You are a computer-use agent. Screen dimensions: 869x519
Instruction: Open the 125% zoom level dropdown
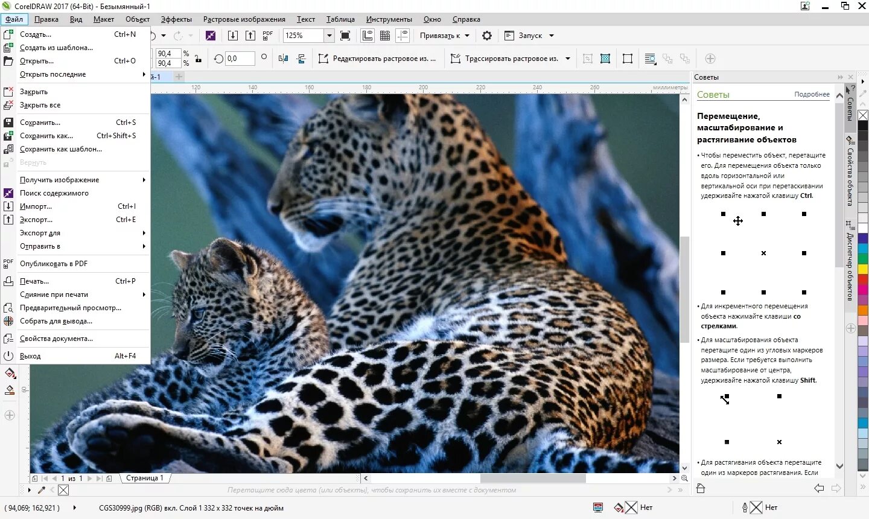click(x=329, y=35)
